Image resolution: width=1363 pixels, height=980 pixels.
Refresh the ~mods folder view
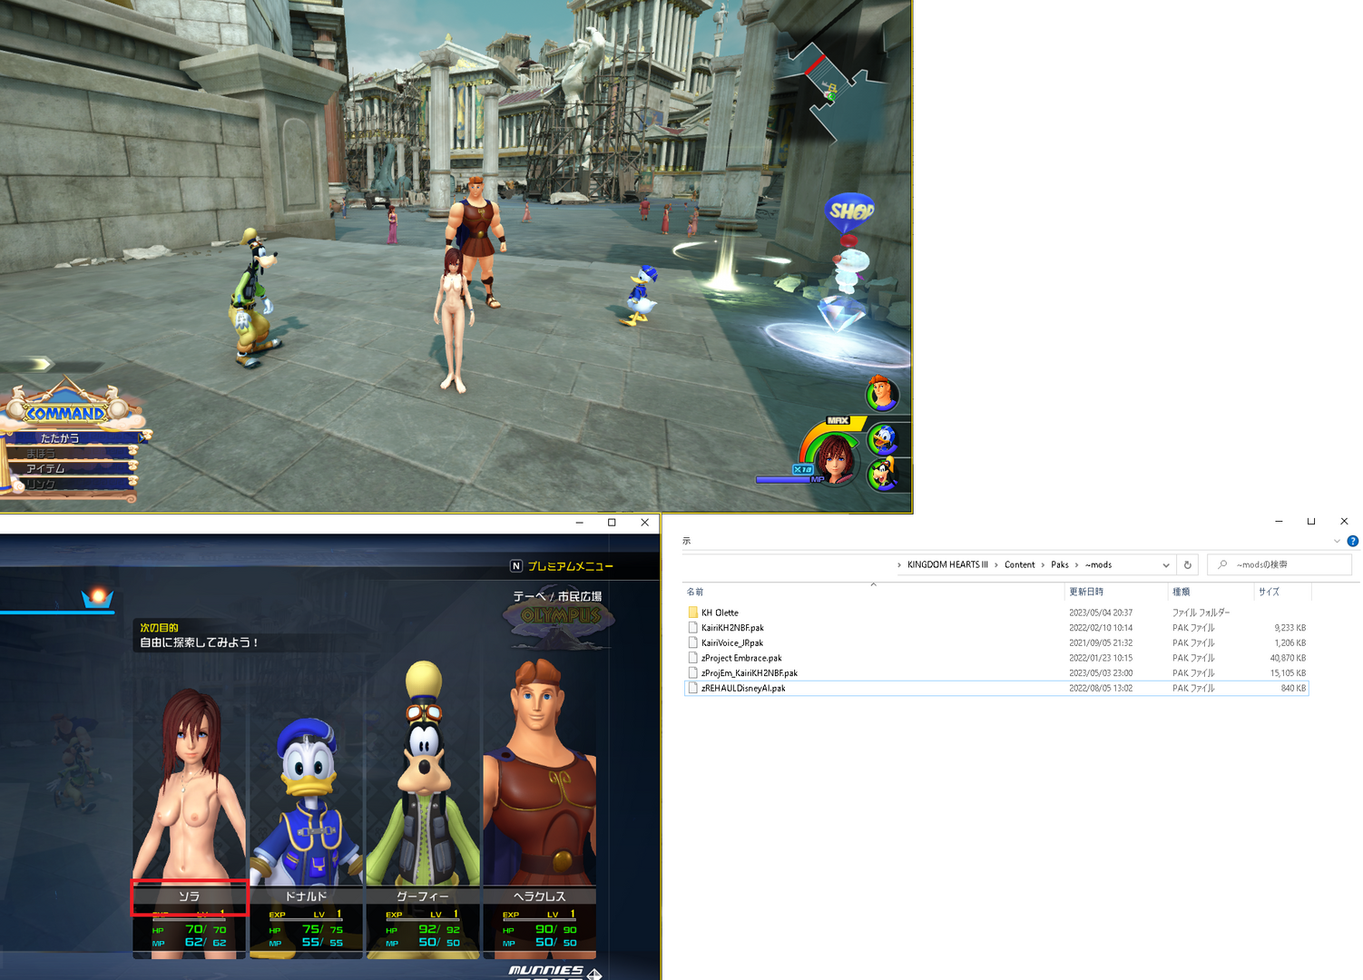[1187, 564]
